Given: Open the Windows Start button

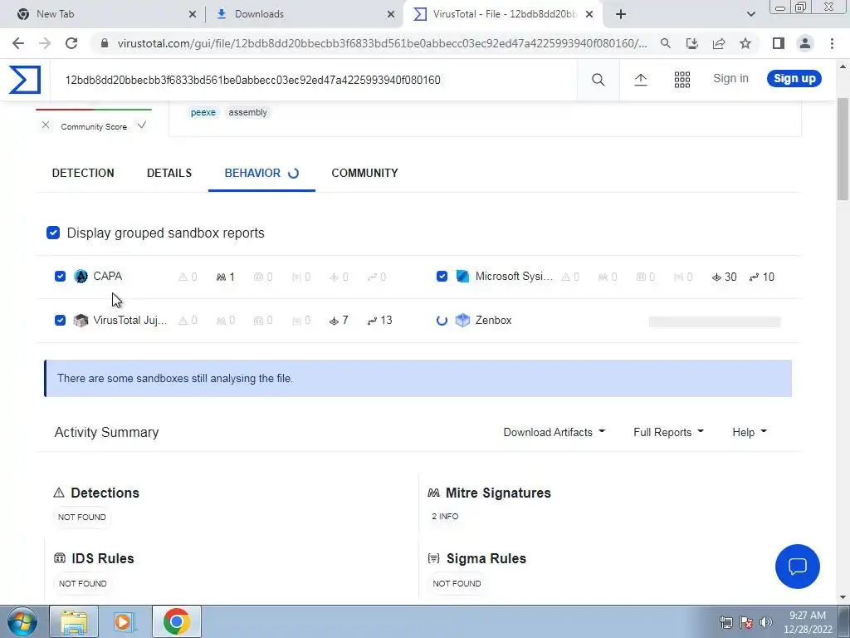Looking at the screenshot, I should pyautogui.click(x=22, y=621).
